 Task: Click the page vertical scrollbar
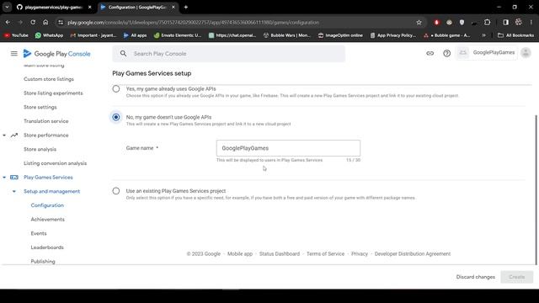pos(536,190)
